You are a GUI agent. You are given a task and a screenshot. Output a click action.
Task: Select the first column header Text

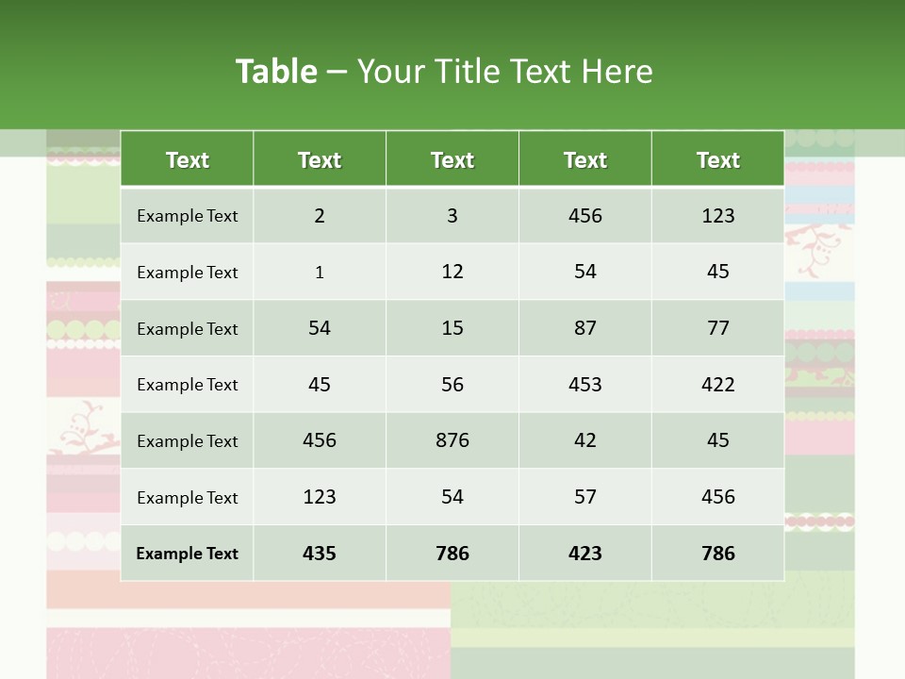pyautogui.click(x=187, y=160)
